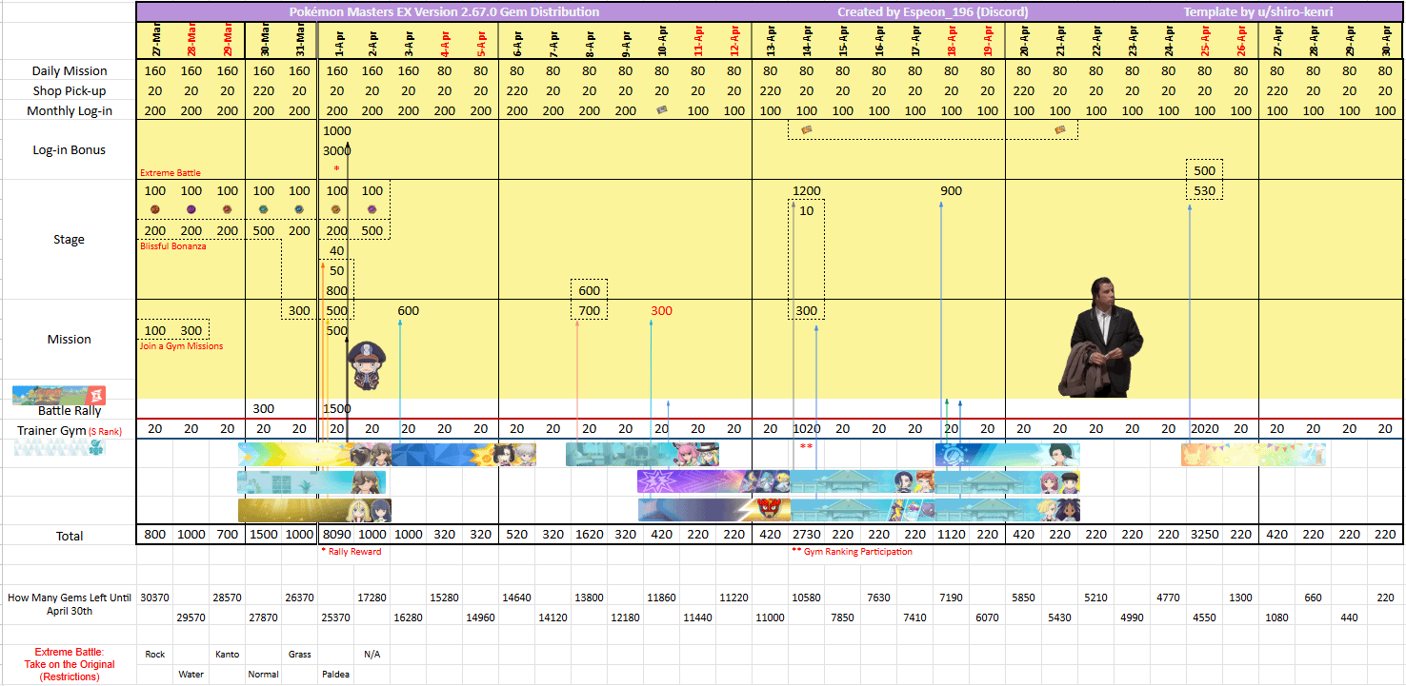Click the Log-in Bonus cell '3000'
The height and width of the screenshot is (686, 1406).
pyautogui.click(x=336, y=151)
